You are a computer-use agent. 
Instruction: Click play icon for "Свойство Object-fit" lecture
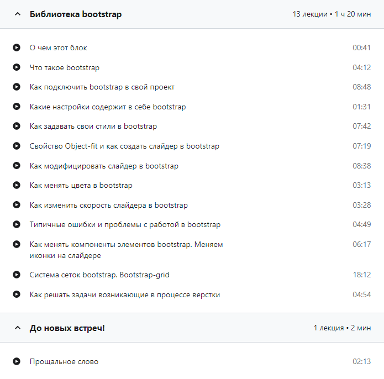[17, 146]
